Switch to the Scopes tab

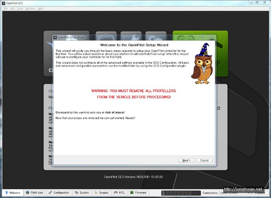102,193
